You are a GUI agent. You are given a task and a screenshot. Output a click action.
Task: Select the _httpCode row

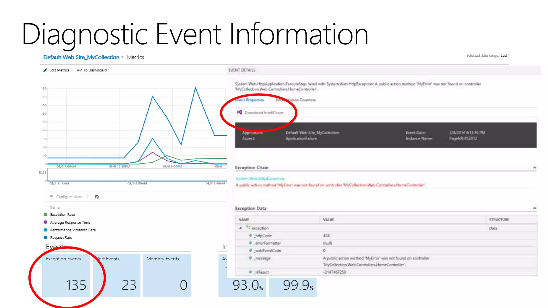click(386, 236)
